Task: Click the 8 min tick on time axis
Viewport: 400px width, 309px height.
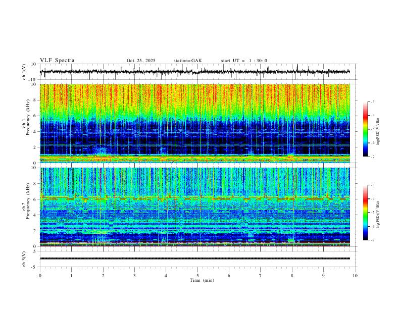Action: coord(292,276)
